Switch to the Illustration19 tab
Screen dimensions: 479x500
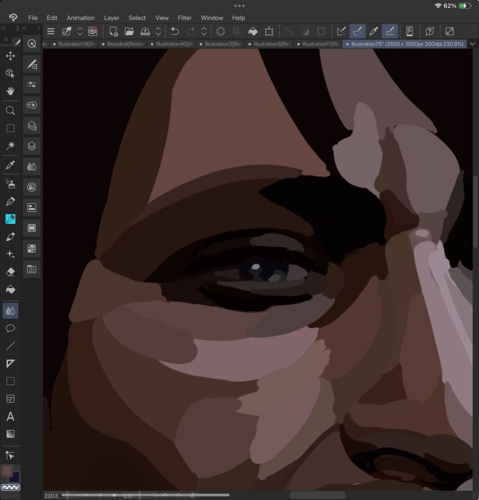[x=74, y=44]
